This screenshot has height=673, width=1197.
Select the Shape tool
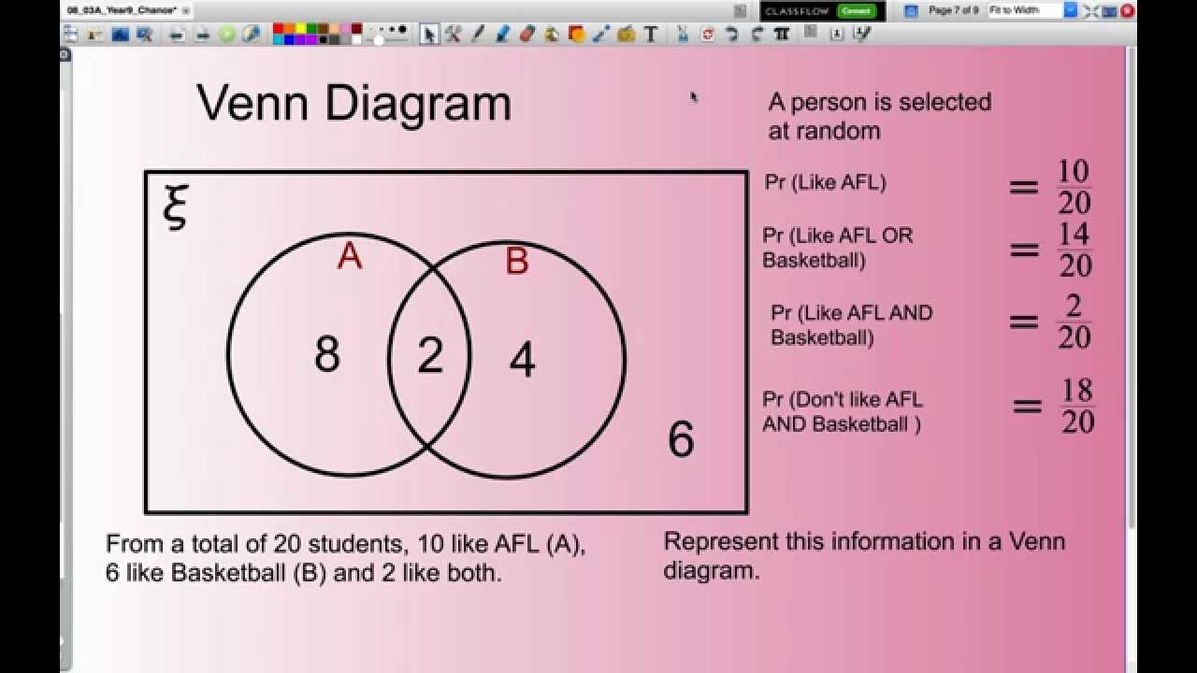tap(576, 35)
